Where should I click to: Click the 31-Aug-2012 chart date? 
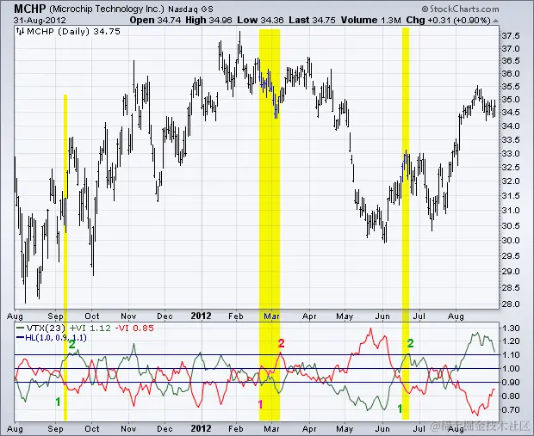click(x=40, y=21)
